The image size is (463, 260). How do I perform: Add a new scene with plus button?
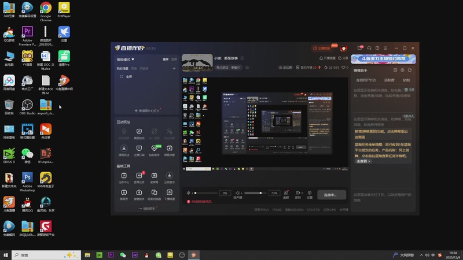point(174,68)
